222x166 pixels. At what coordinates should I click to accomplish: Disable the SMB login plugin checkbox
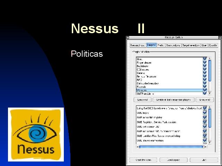205,113
